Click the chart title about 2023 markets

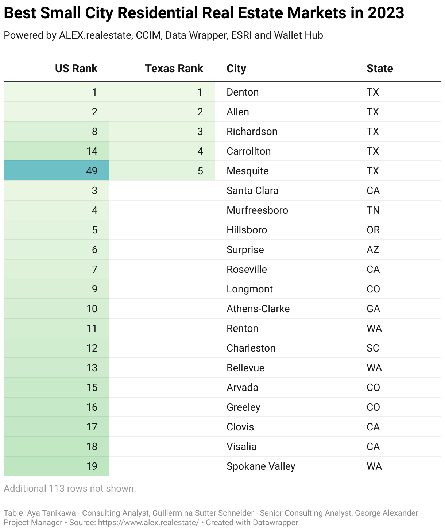tap(204, 13)
